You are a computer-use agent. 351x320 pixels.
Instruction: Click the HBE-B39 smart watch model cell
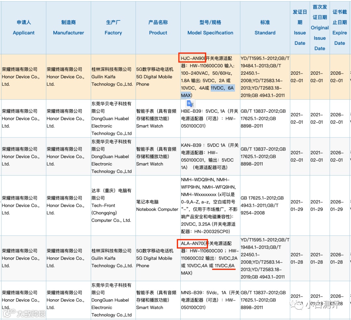(x=210, y=118)
